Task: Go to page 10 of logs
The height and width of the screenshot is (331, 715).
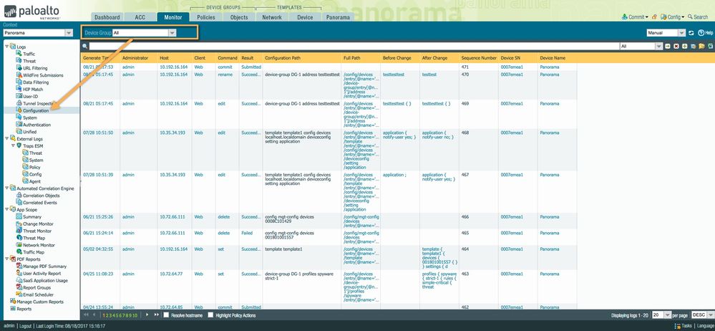Action: click(x=135, y=315)
